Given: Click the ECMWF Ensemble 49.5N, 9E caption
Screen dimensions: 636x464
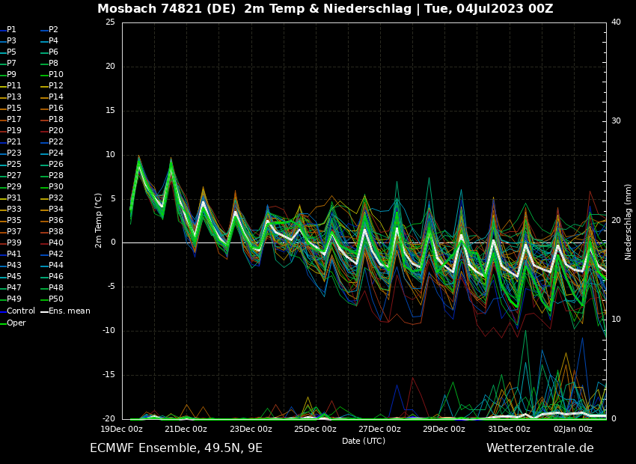Looking at the screenshot, I should (176, 448).
